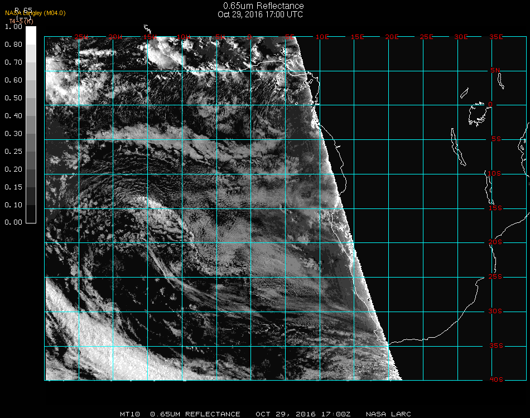Click the 10W longitude label
530x418 pixels.
pos(184,37)
